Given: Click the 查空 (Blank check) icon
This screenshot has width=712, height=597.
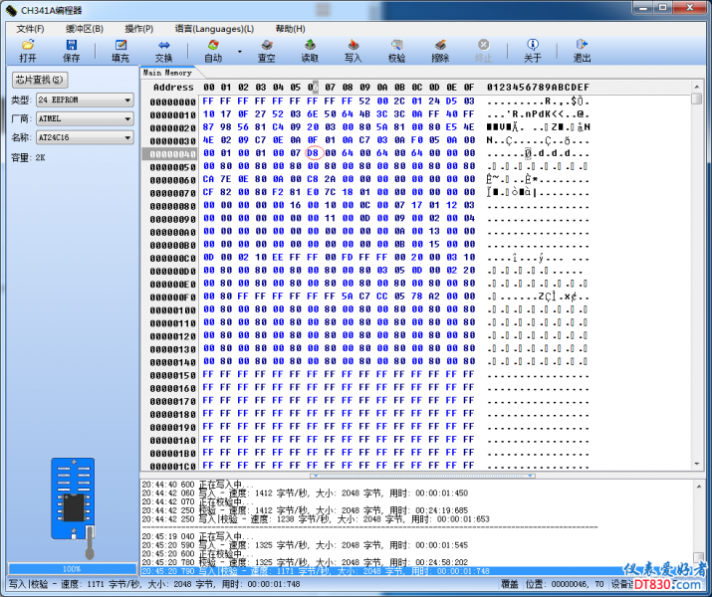Looking at the screenshot, I should (267, 51).
